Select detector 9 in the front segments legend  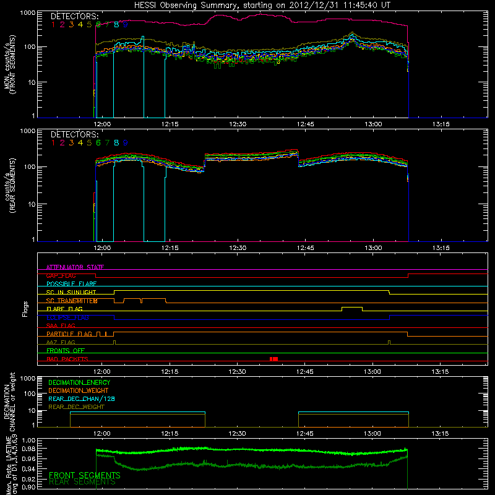coord(126,25)
